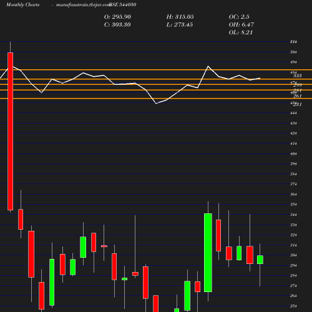Click the 364 price axis label
Screen dimensions: 312x312
click(293, 194)
